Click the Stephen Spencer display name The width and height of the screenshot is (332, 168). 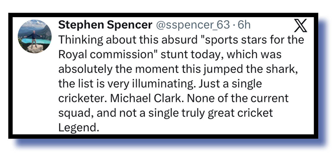(105, 25)
